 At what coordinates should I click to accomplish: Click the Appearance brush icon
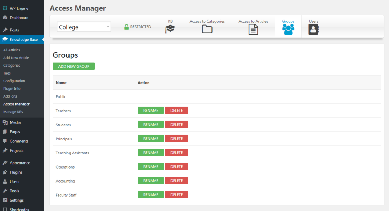5,163
